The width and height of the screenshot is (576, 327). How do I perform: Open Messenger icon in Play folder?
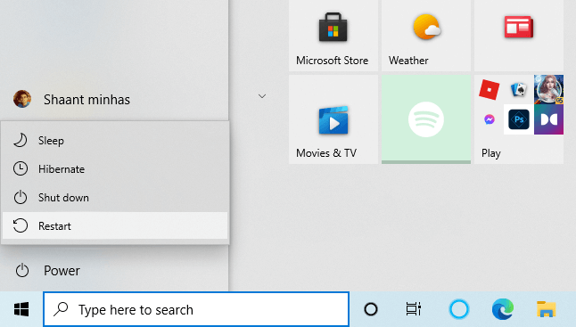[x=489, y=119]
